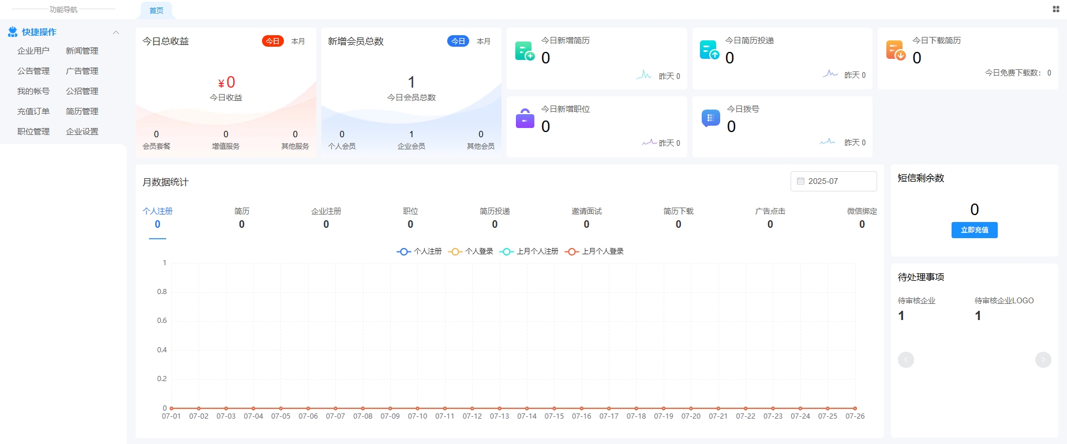Click the 07-01 data point on chart
Screen dimensions: 1067x444
coord(171,408)
